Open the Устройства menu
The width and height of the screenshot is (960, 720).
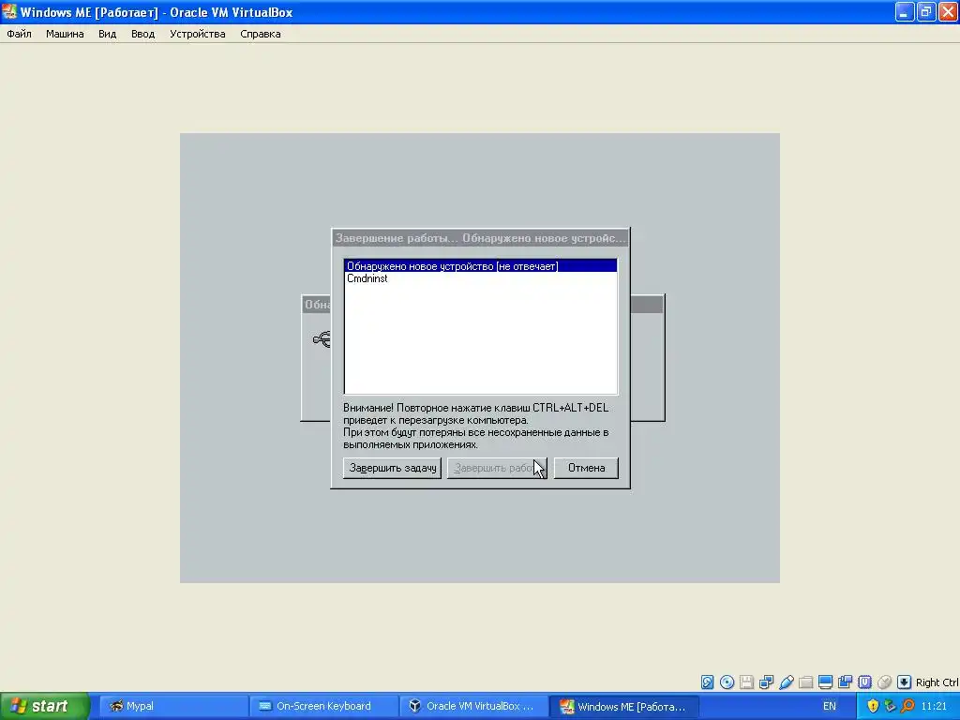click(197, 34)
